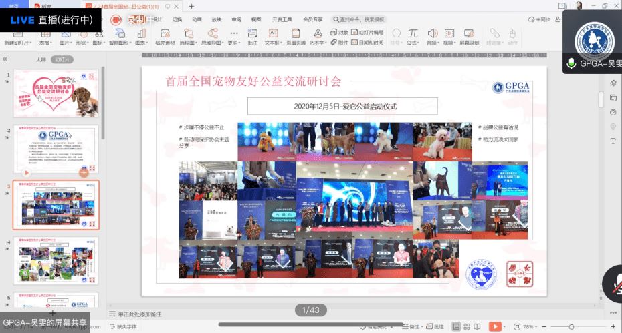Click the Not synced (未同步) cloud icon

coord(539,19)
